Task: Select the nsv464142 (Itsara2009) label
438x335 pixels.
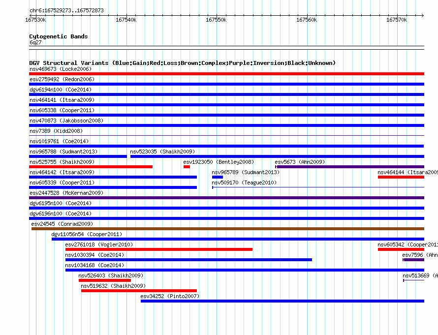Action: [x=62, y=172]
